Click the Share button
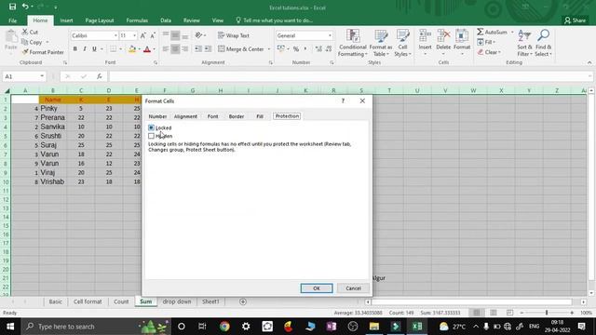This screenshot has height=335, width=596. tap(576, 20)
